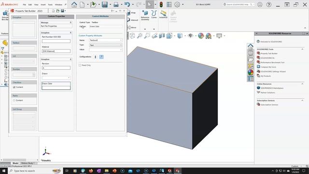
Task: Open Appearances task pane color ball
Action: click(251, 72)
